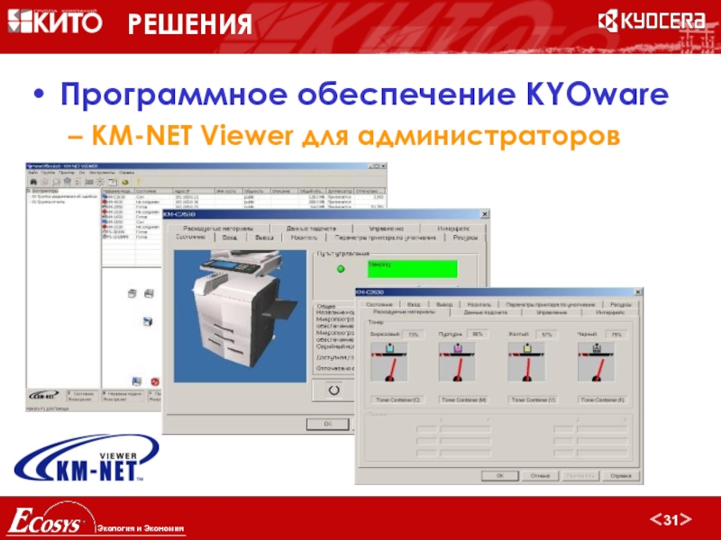721x540 pixels.
Task: Select the Ввод tab in the front toner dialog
Action: pyautogui.click(x=414, y=304)
